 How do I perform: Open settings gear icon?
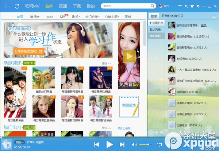[198, 6]
